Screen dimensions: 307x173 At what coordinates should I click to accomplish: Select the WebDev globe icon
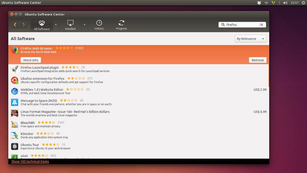pos(15,91)
